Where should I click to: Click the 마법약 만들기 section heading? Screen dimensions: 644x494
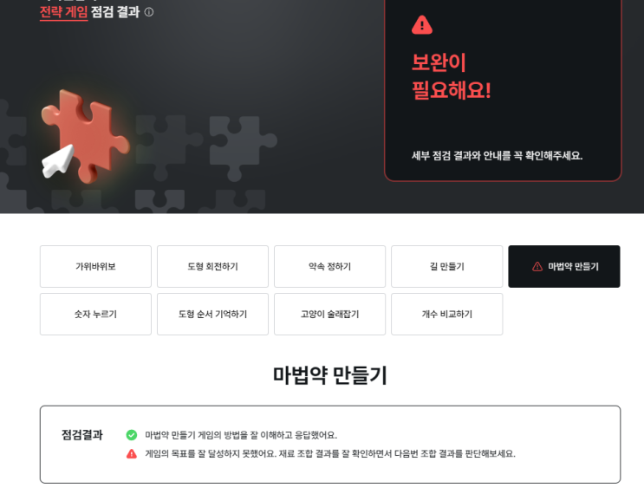(330, 375)
